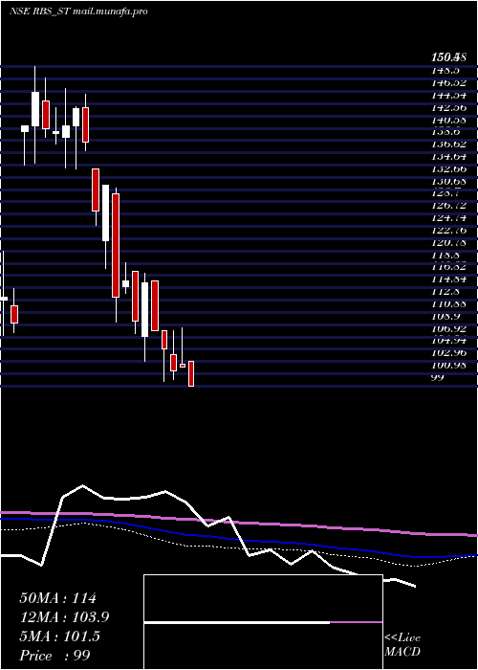
Task: Click the 130.68 price level label
Action: 450,181
